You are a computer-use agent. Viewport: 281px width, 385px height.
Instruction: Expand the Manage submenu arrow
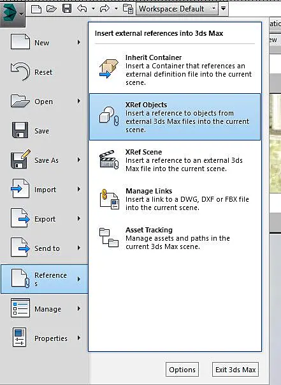[x=78, y=308]
